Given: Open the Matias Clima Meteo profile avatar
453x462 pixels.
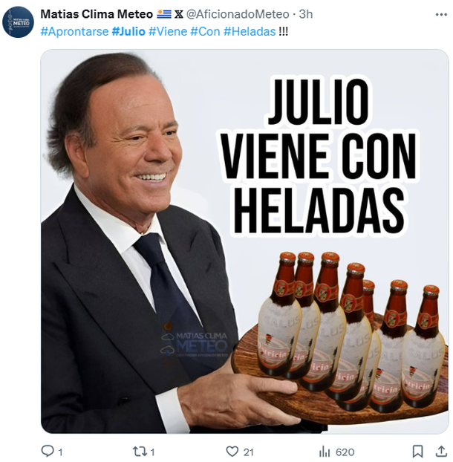Looking at the screenshot, I should pyautogui.click(x=18, y=22).
